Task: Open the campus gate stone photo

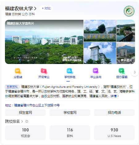Action: click(x=100, y=31)
